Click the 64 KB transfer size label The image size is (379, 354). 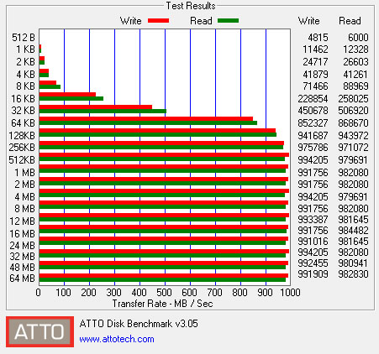point(24,123)
